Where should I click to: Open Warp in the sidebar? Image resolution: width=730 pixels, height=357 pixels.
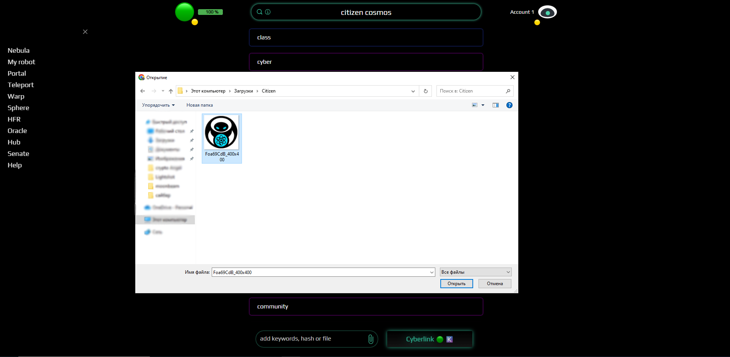click(16, 96)
